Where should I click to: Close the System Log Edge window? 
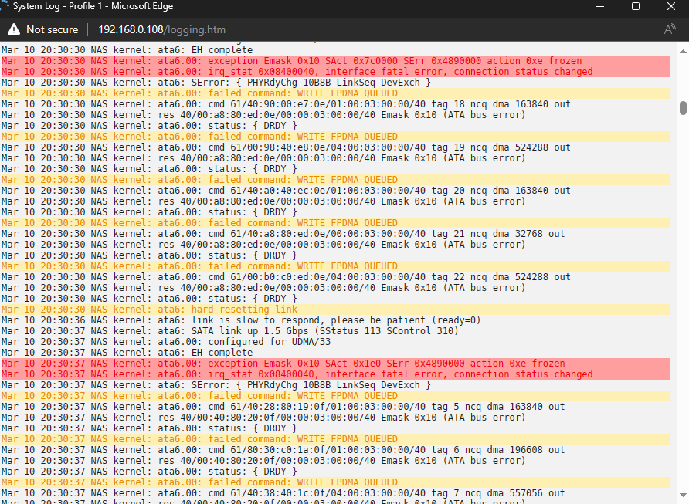tap(671, 6)
